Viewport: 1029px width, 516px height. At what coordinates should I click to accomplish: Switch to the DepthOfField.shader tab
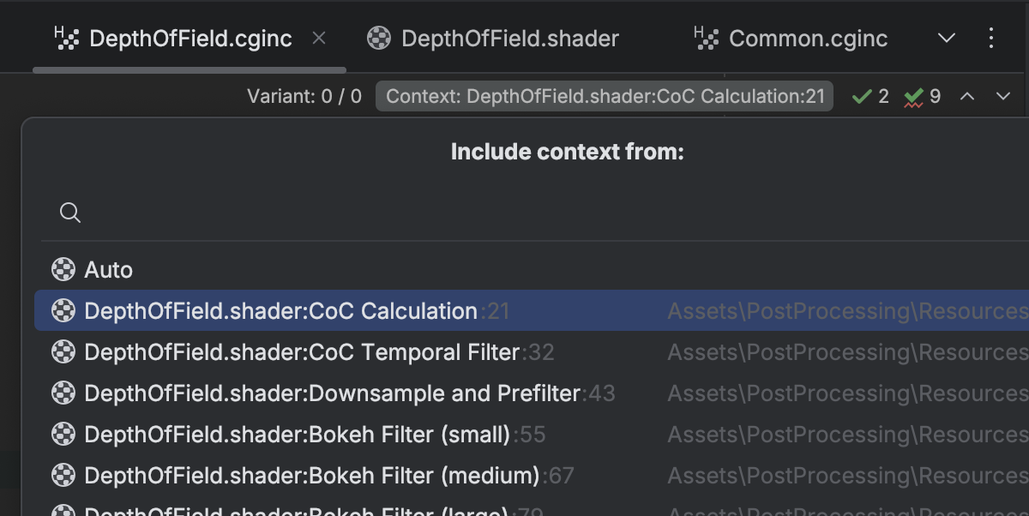510,38
